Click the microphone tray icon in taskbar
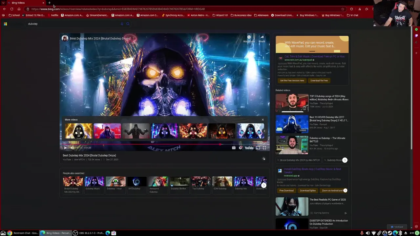This screenshot has width=420, height=236. pyautogui.click(x=362, y=233)
